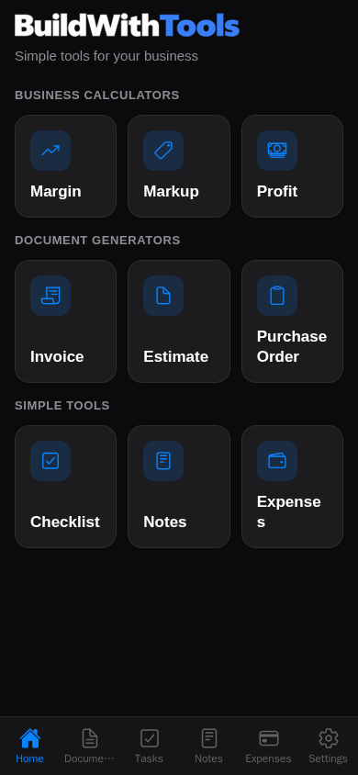Click the 'SIMPLE TOOLS' section heading
358x775 pixels.
click(62, 406)
